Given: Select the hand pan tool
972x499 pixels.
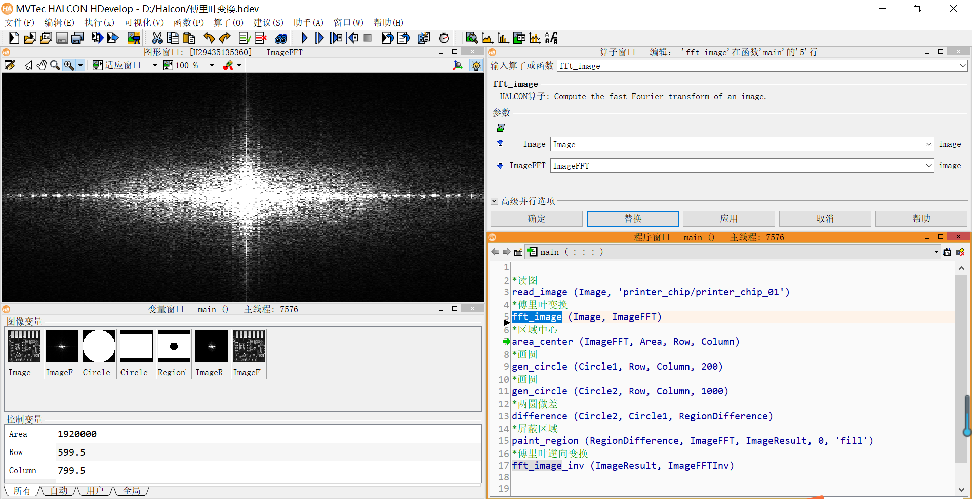Looking at the screenshot, I should 42,65.
